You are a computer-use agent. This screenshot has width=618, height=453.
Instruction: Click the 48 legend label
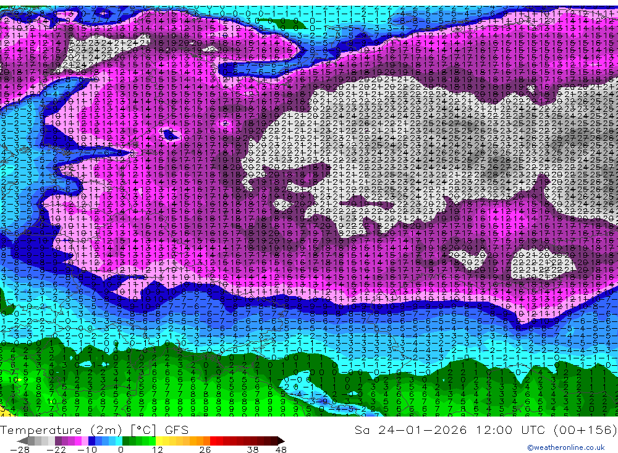281,450
